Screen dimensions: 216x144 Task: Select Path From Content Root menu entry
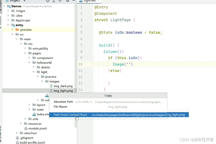click(119, 115)
